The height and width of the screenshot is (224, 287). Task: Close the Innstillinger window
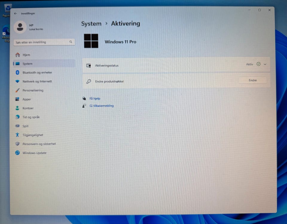[x=269, y=10]
